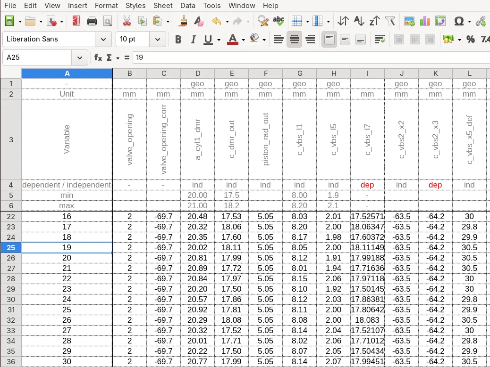The image size is (490, 367).
Task: Open the font name dropdown
Action: click(x=103, y=40)
